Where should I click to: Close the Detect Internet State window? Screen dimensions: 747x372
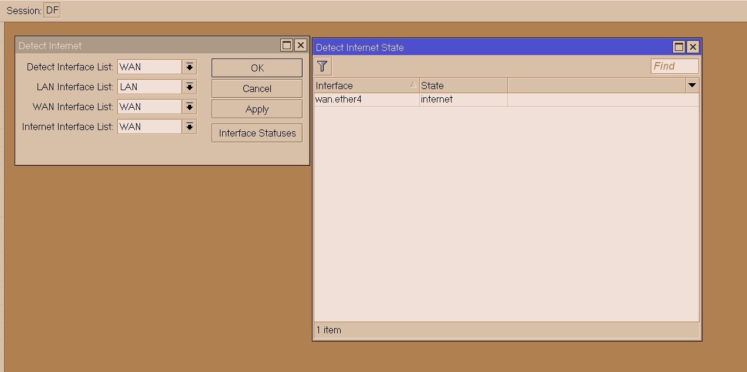693,47
